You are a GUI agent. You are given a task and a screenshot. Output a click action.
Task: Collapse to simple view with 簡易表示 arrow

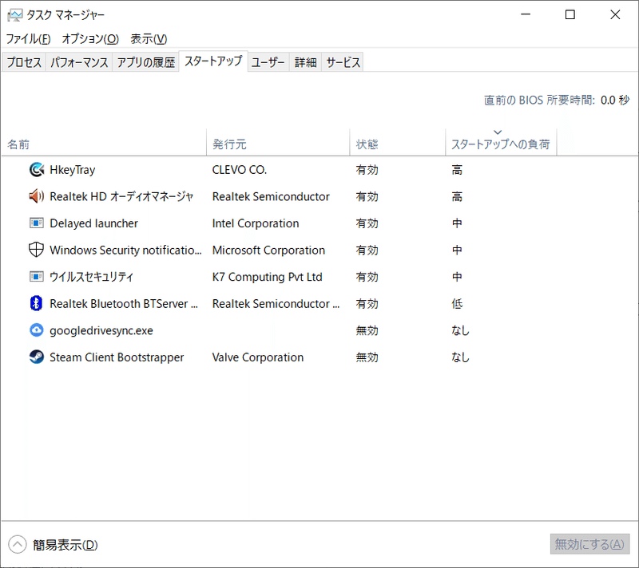point(17,544)
